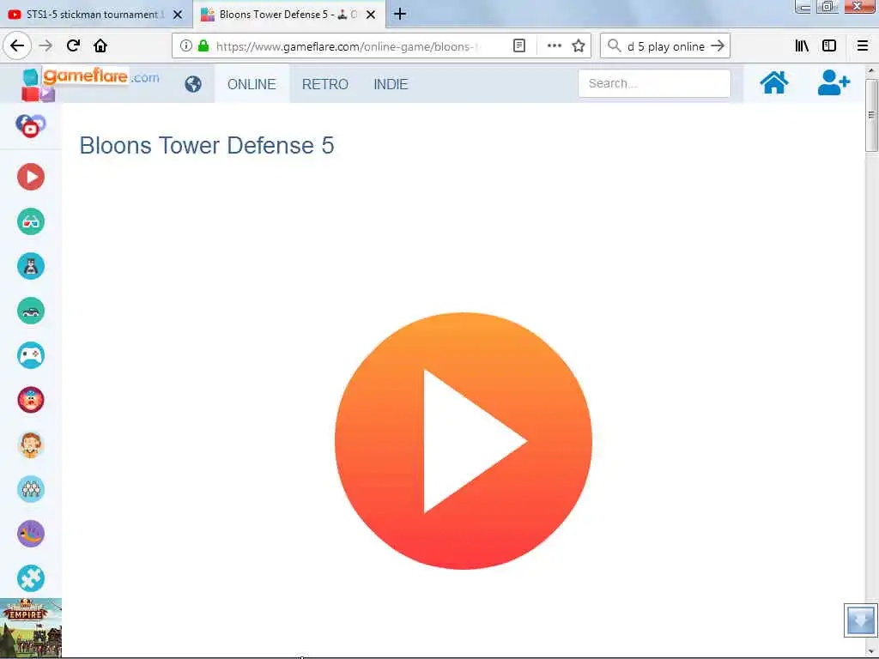Submit search with the arrow button
This screenshot has width=879, height=659.
[718, 46]
